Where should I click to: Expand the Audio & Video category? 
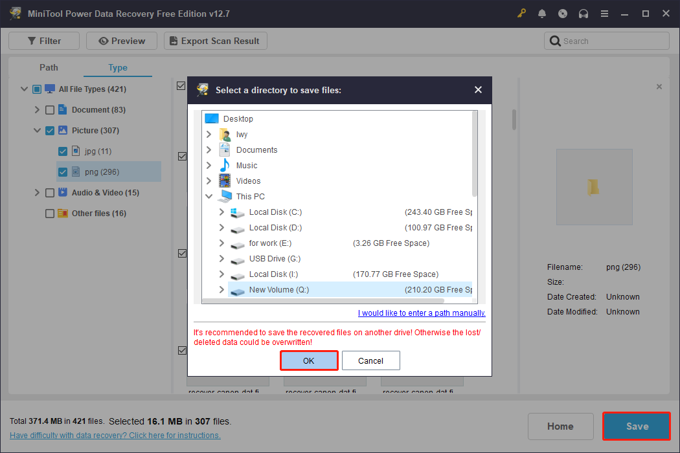pyautogui.click(x=37, y=192)
